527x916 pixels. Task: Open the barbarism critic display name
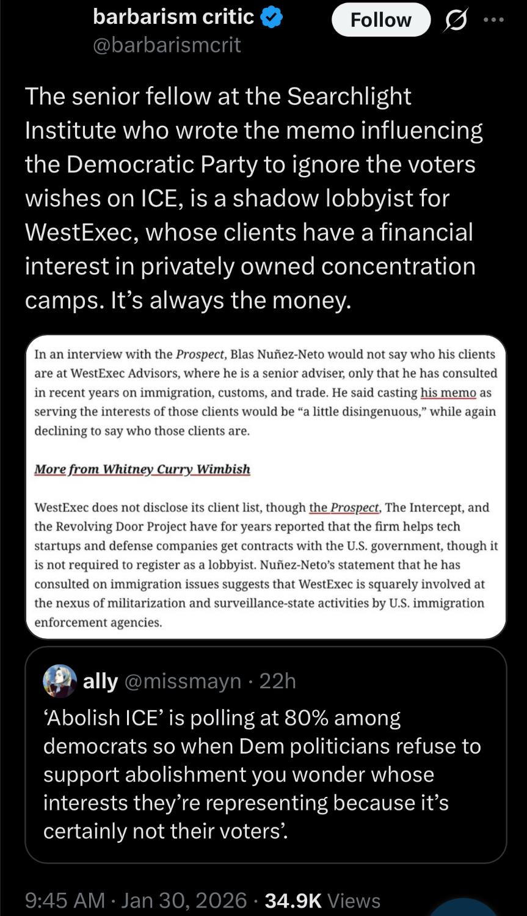coord(173,17)
